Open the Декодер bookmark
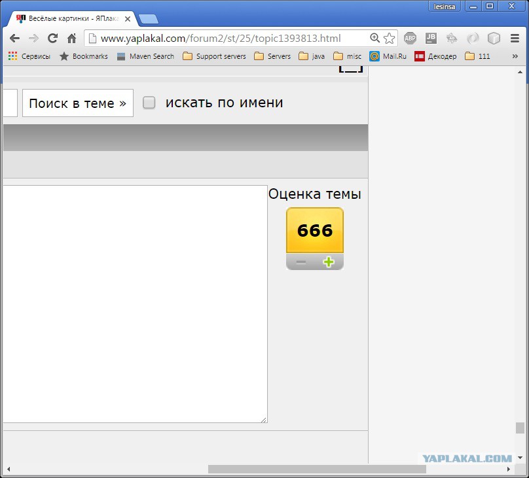This screenshot has width=529, height=478. click(x=435, y=56)
